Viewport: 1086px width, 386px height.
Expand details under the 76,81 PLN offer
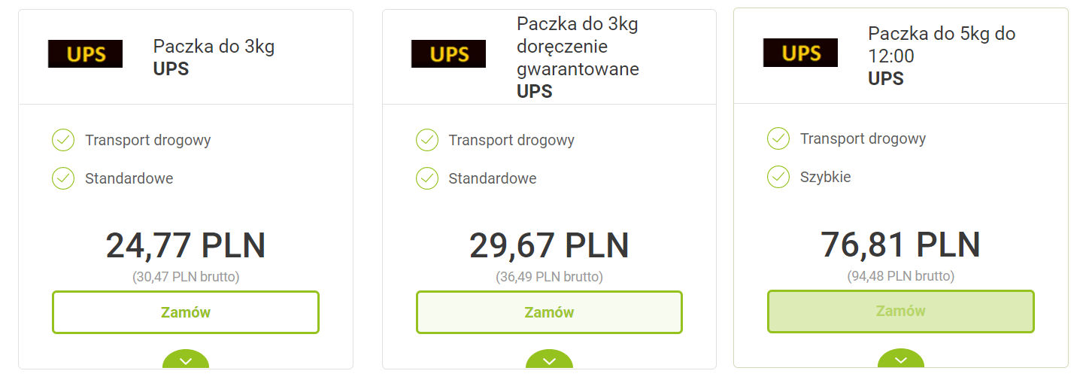[x=901, y=360]
